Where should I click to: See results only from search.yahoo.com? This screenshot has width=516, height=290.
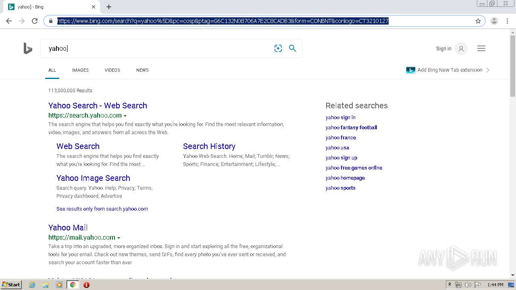pos(102,209)
